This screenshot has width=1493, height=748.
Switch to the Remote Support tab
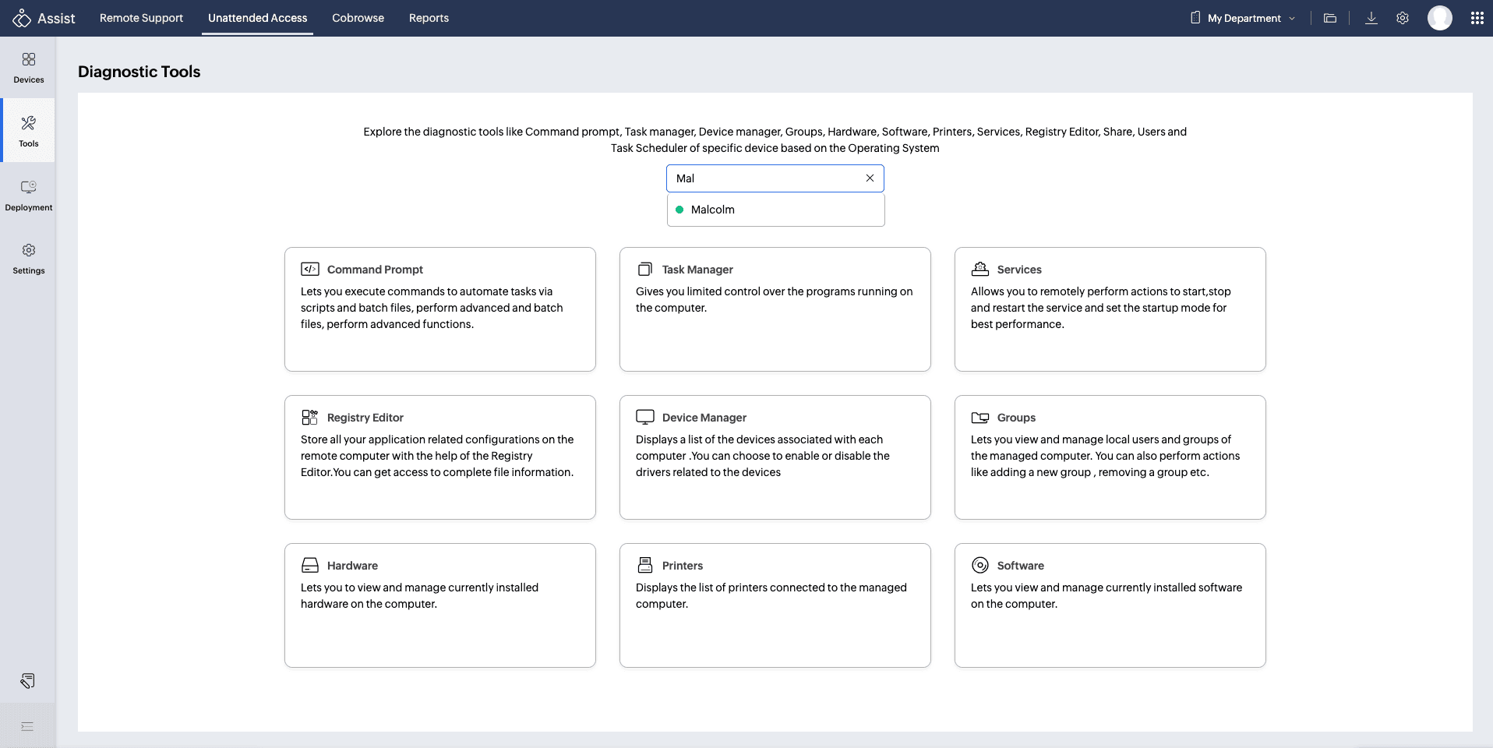point(141,18)
